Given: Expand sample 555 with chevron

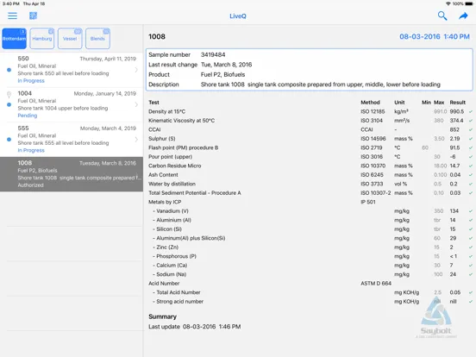Looking at the screenshot, I should (136, 140).
